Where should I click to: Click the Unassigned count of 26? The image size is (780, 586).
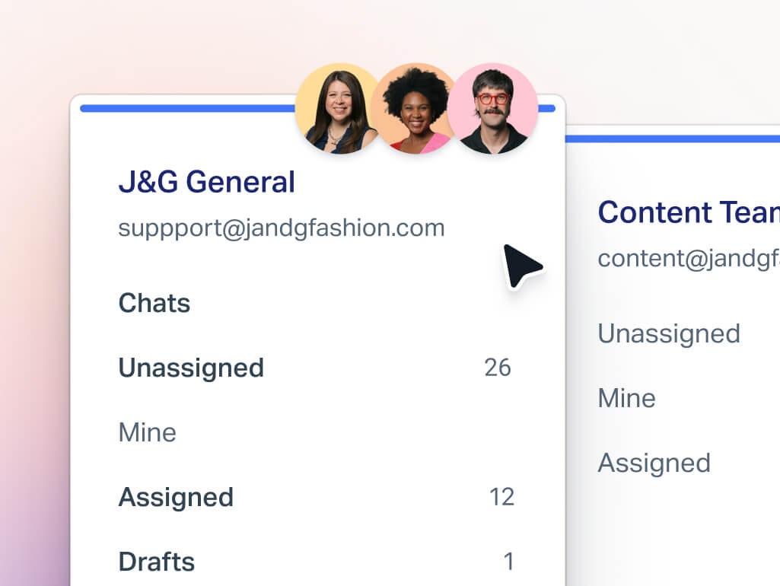498,368
